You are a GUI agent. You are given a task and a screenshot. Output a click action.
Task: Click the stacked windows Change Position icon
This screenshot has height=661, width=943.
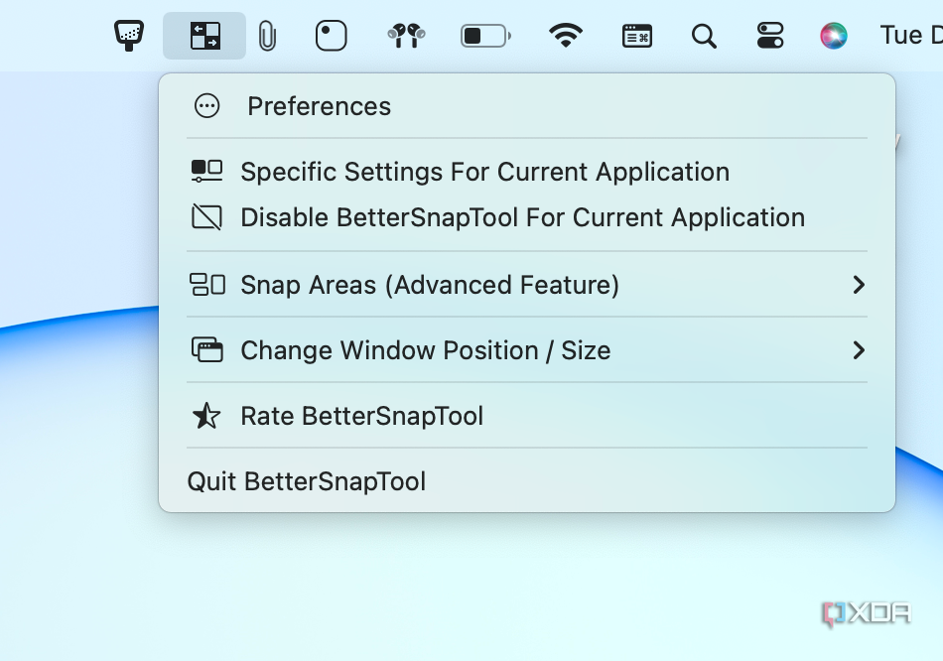tap(206, 349)
